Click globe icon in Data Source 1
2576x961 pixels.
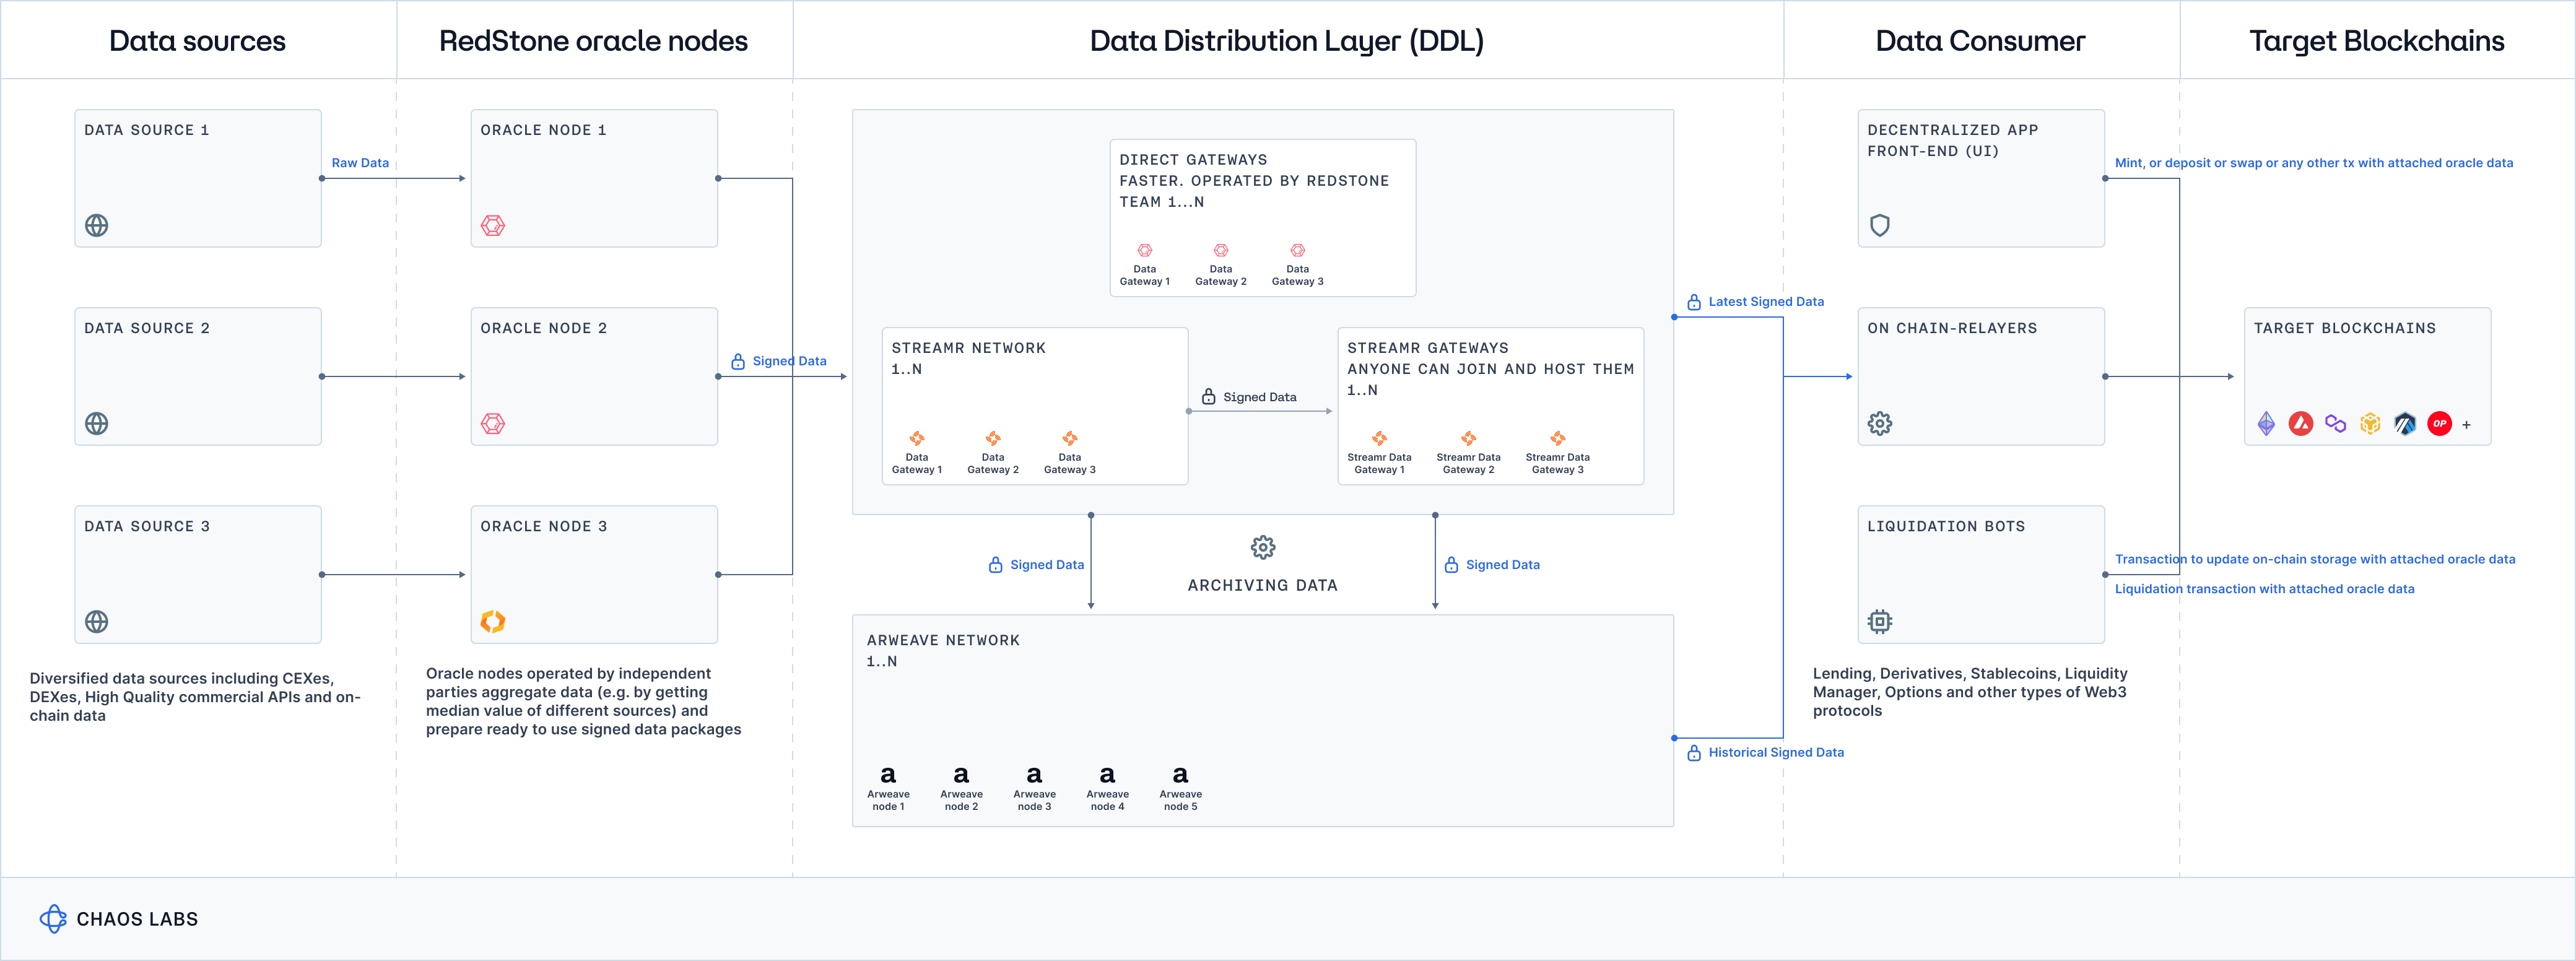click(x=97, y=225)
